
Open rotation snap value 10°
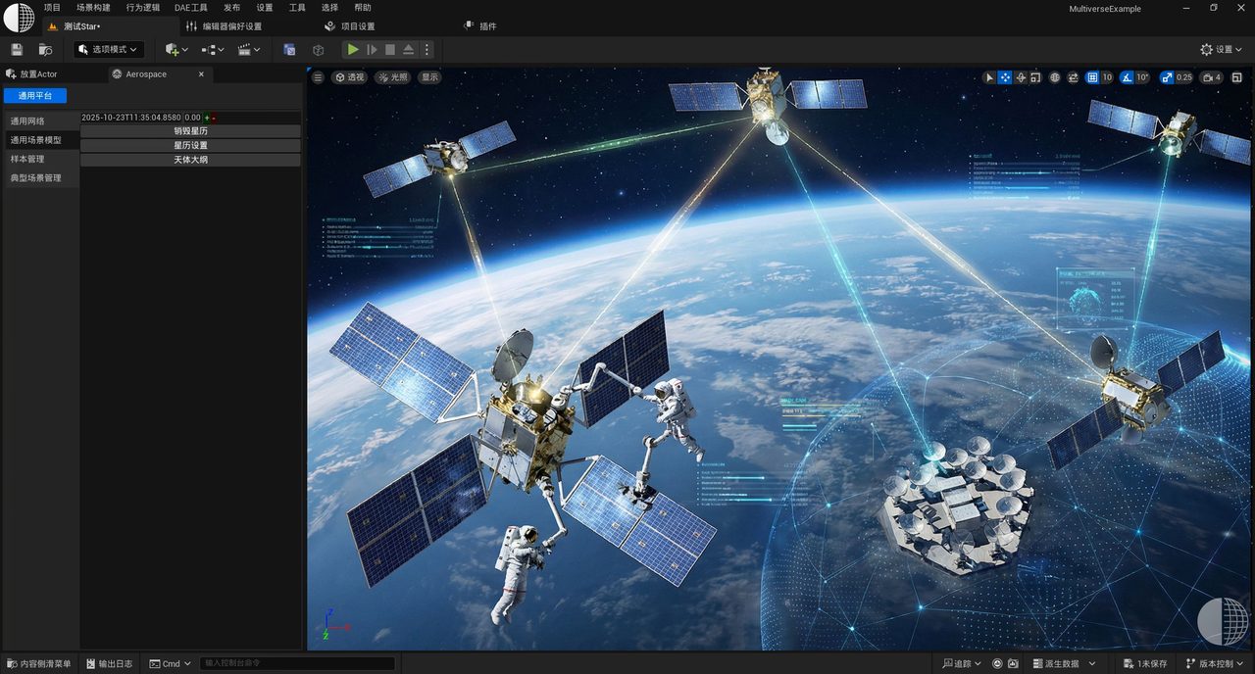tap(1142, 77)
